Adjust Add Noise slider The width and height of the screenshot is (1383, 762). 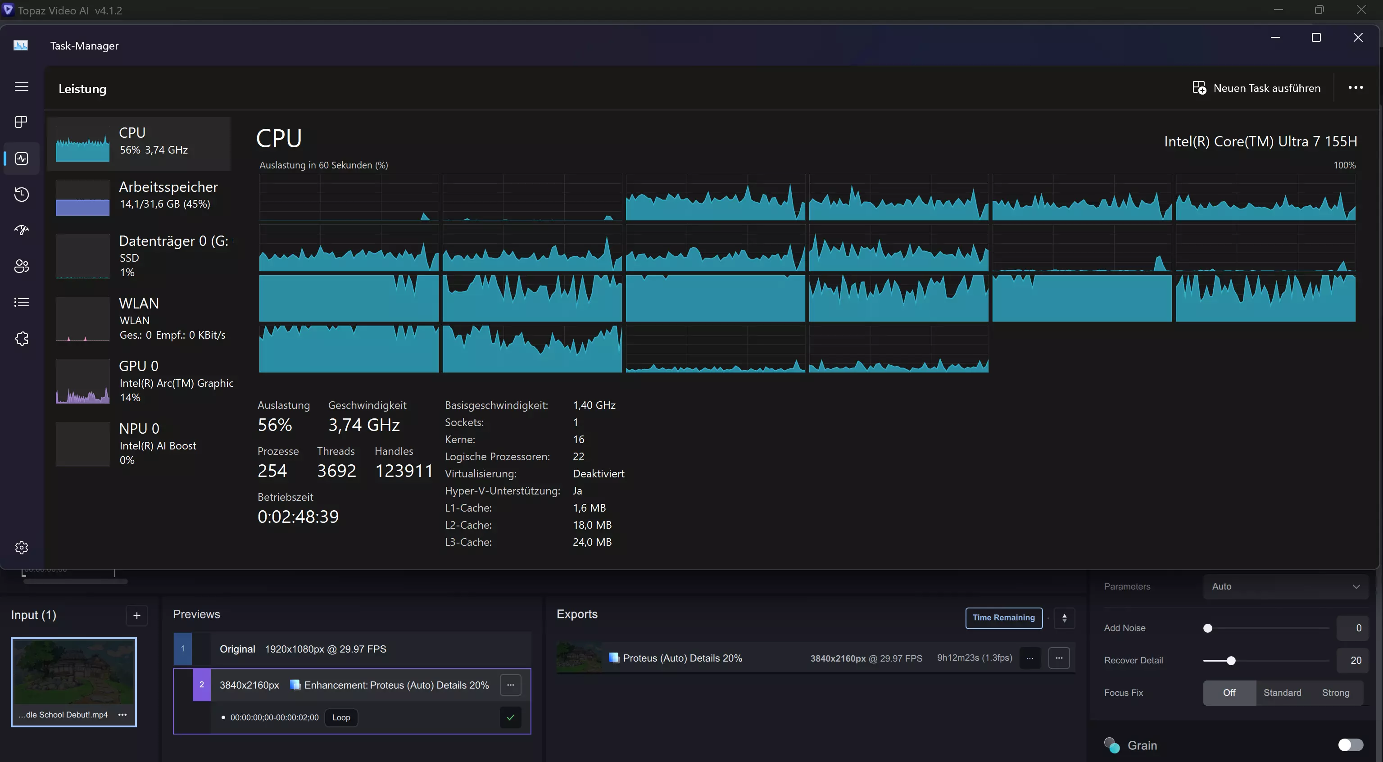(1208, 628)
